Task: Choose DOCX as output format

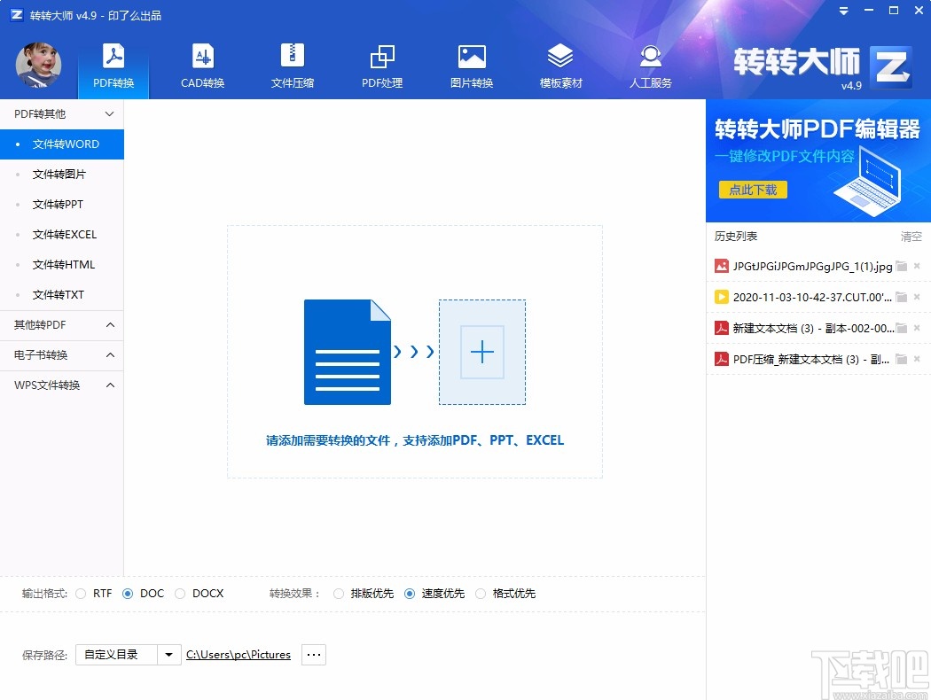Action: 182,594
